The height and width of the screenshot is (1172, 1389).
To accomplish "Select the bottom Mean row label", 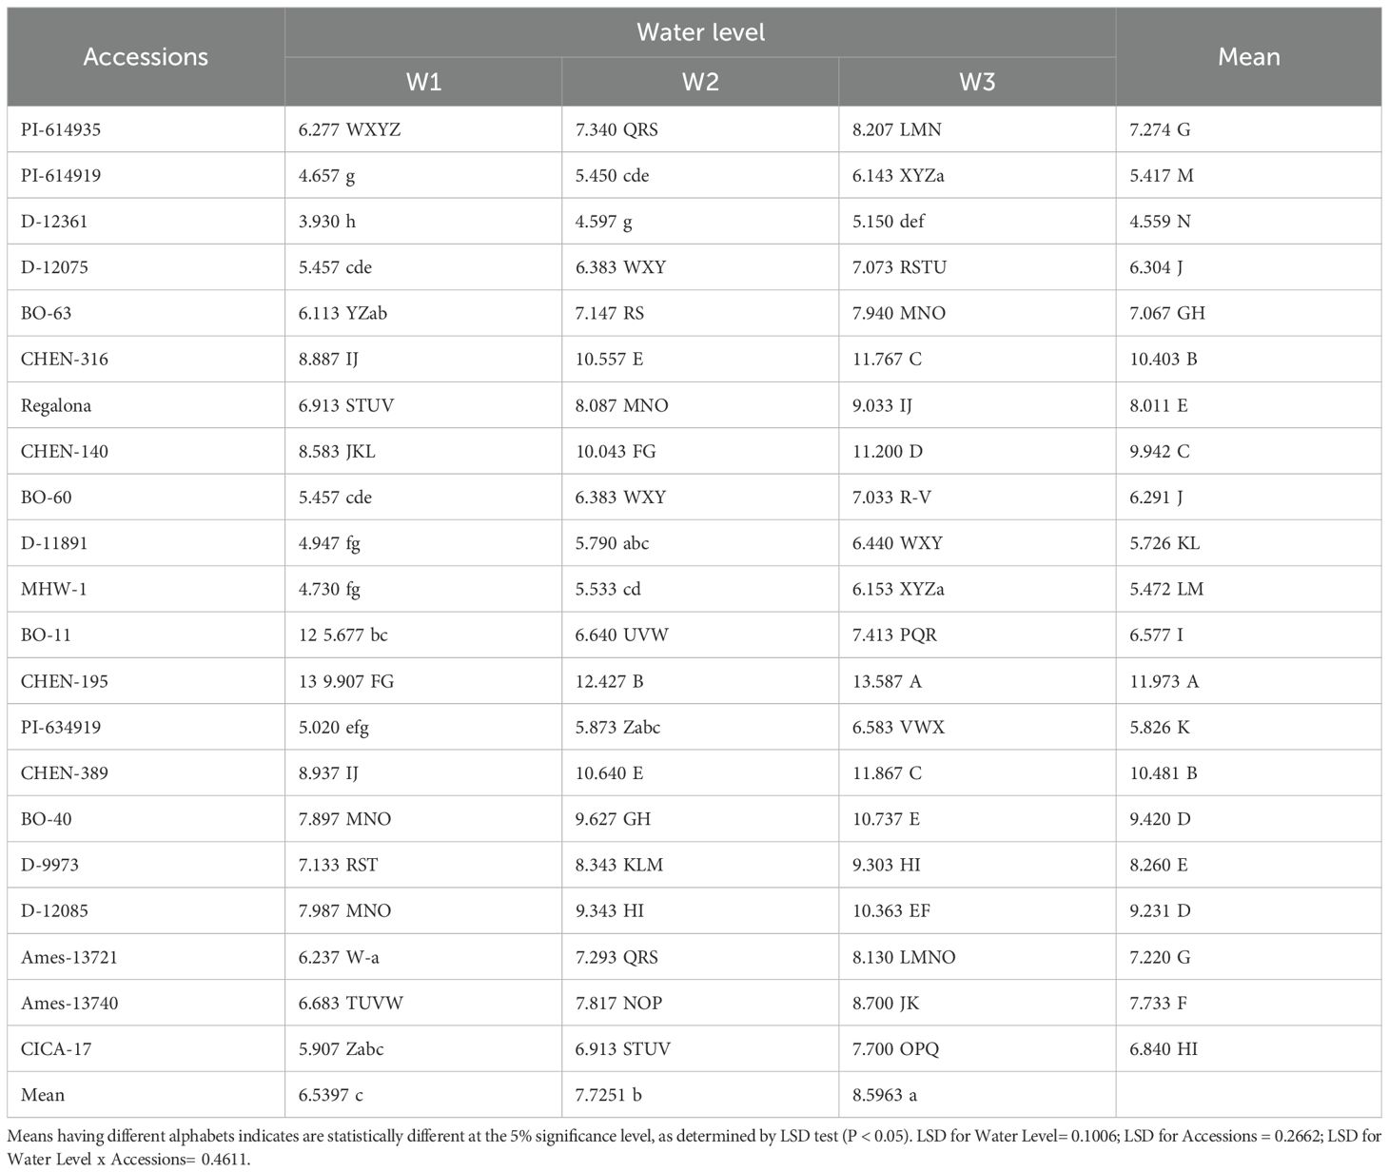I will (x=43, y=1095).
